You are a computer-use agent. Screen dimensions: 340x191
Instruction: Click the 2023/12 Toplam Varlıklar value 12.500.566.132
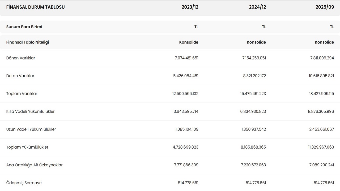185,94
